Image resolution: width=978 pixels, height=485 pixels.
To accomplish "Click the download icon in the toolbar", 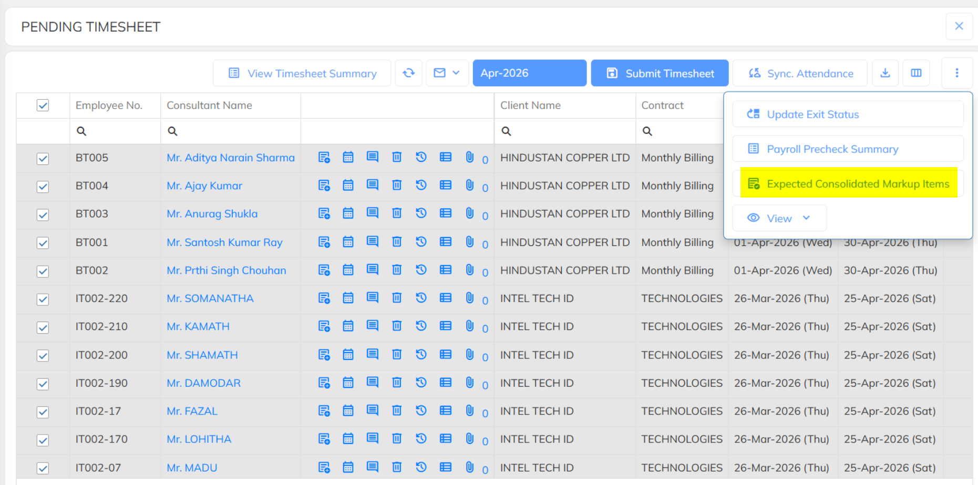I will coord(885,73).
